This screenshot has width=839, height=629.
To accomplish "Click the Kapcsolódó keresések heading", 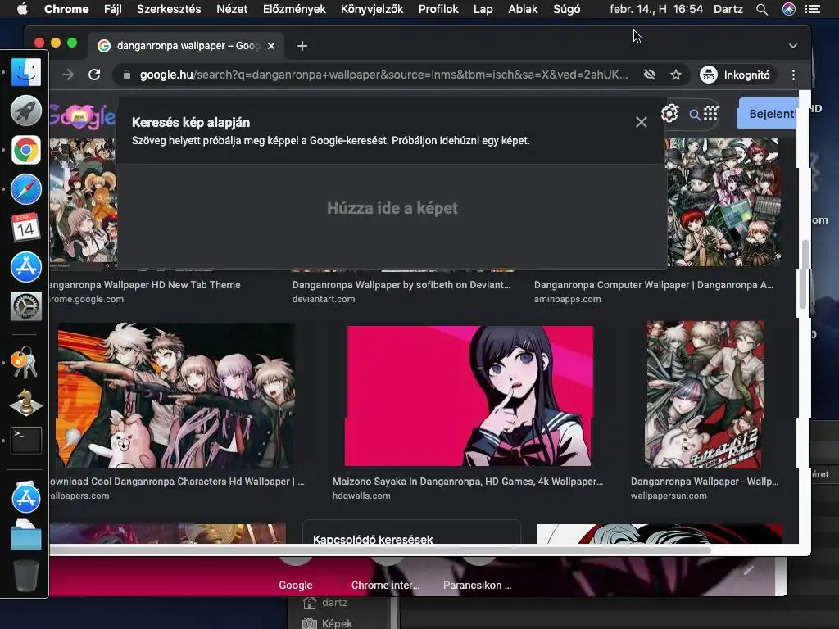I will (373, 539).
